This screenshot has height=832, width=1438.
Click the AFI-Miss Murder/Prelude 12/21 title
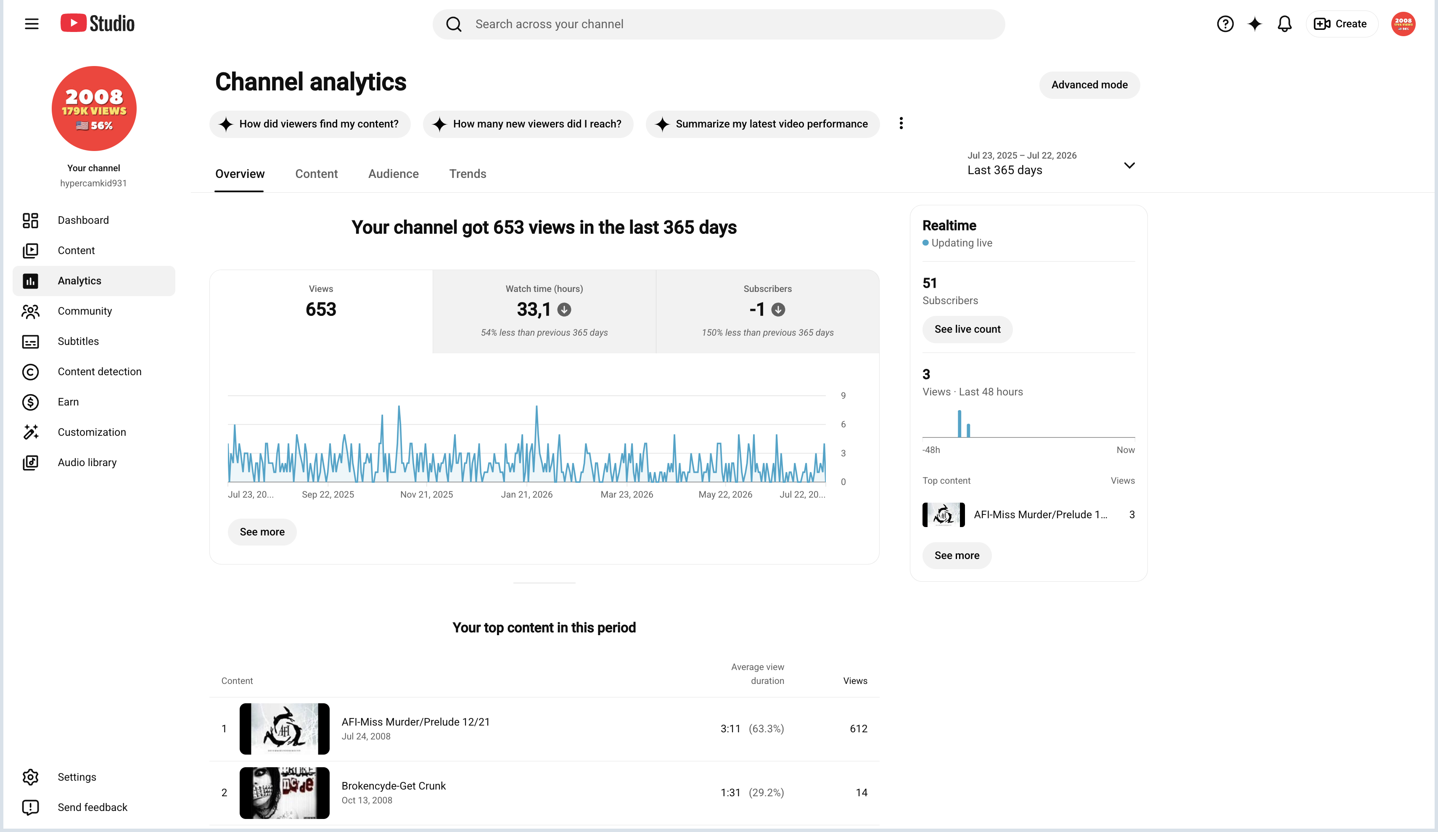tap(415, 722)
